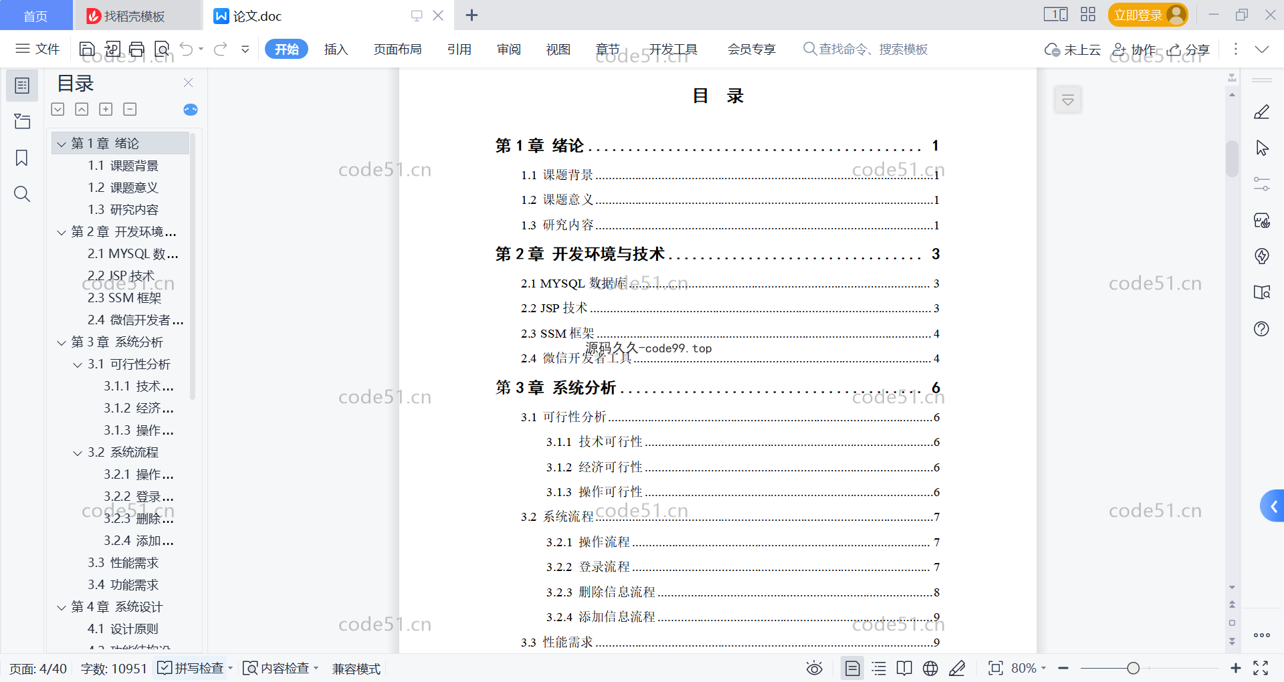1284x682 pixels.
Task: Click the 查找命令、搜索模板 search field
Action: pyautogui.click(x=865, y=49)
